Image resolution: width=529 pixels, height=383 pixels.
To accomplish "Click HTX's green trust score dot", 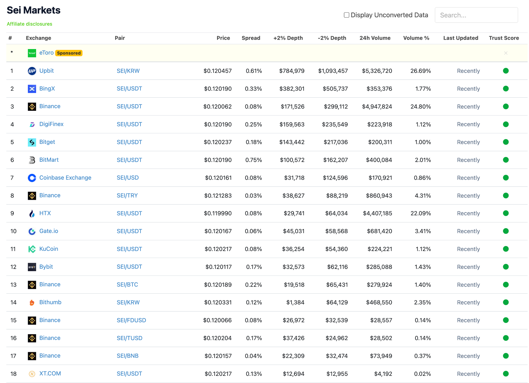I will 506,213.
